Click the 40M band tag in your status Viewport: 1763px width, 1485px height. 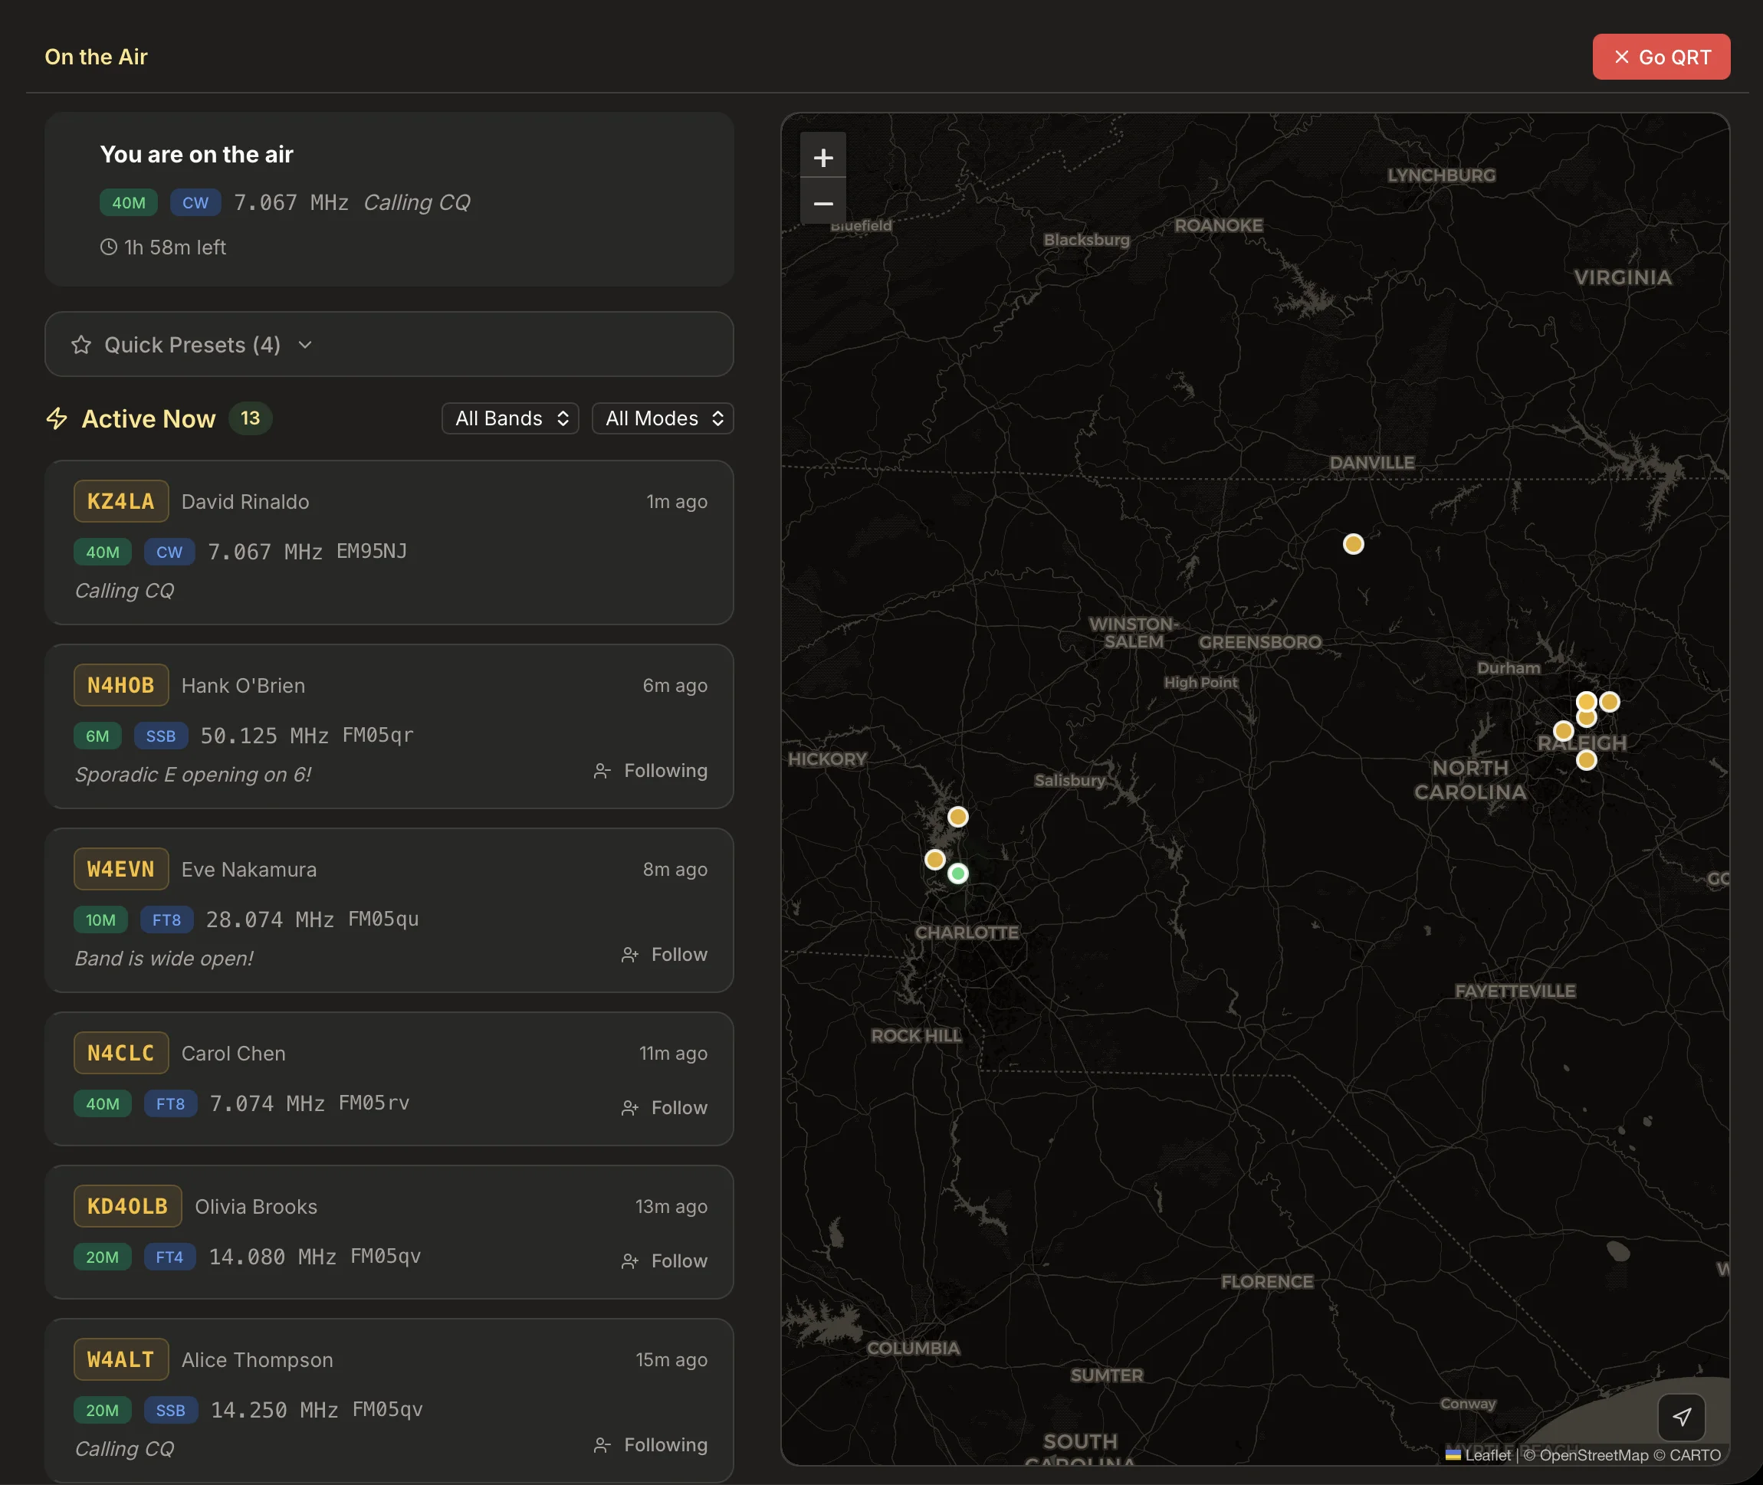pyautogui.click(x=129, y=202)
